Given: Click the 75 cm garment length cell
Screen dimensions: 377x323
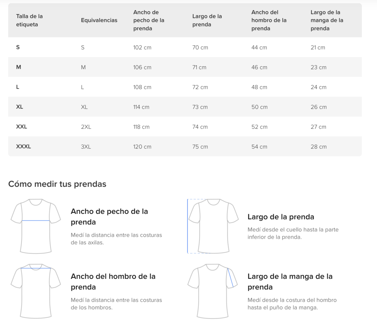Looking at the screenshot, I should click(x=200, y=146).
